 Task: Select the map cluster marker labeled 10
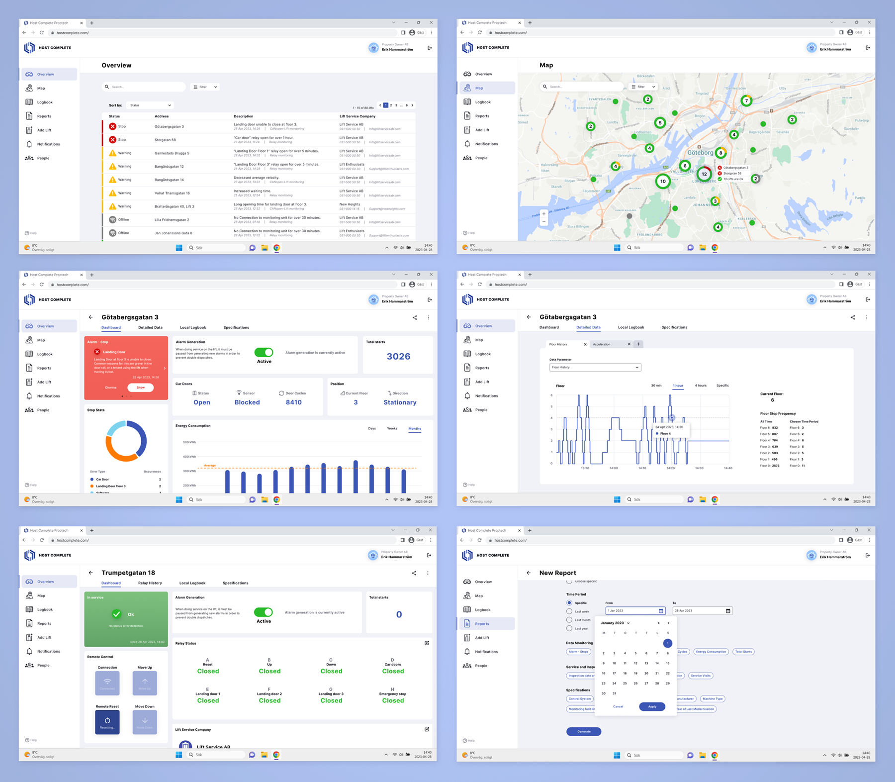click(663, 182)
